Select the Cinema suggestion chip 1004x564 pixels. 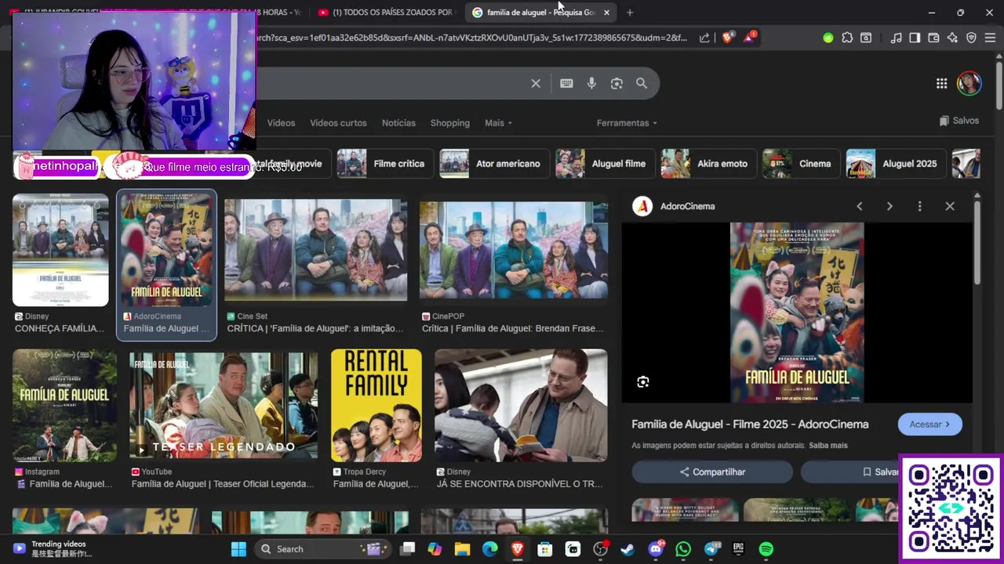pos(800,164)
